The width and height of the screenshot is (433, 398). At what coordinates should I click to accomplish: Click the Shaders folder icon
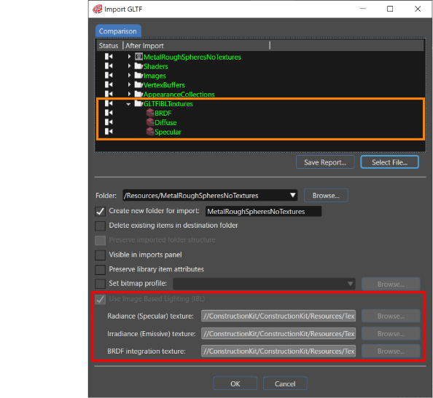tap(139, 66)
